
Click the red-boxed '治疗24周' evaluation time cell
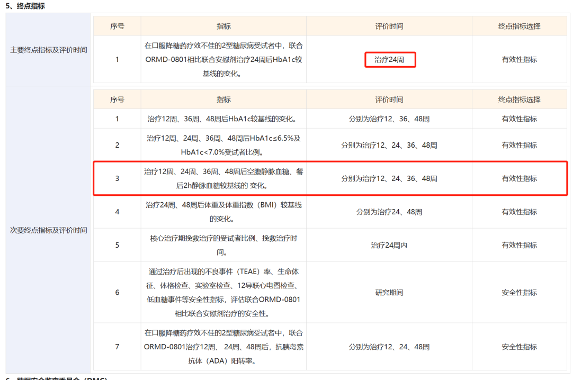coord(389,60)
